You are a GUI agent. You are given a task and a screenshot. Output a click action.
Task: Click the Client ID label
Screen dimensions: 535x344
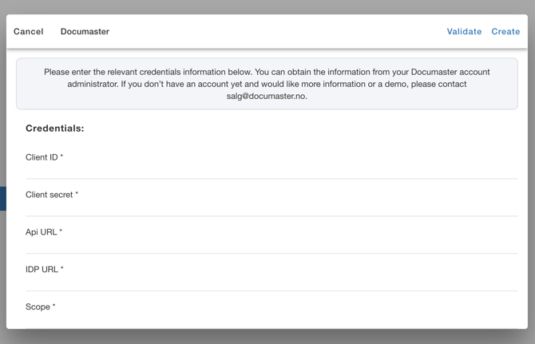coord(42,157)
